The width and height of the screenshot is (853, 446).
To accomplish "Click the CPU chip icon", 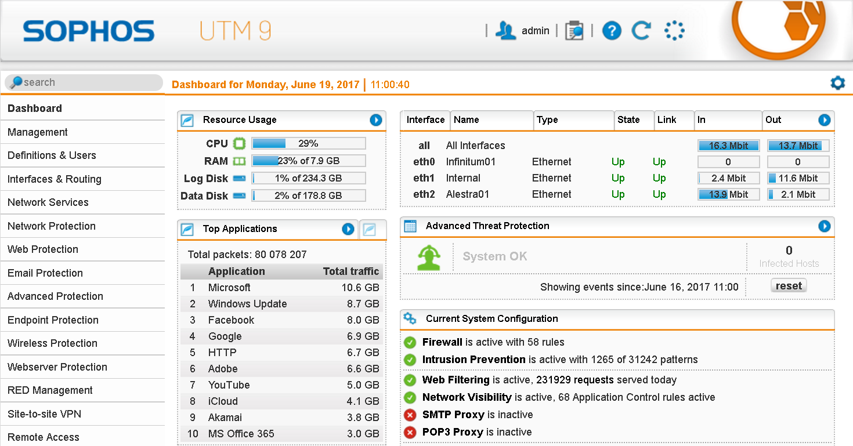I will [239, 143].
